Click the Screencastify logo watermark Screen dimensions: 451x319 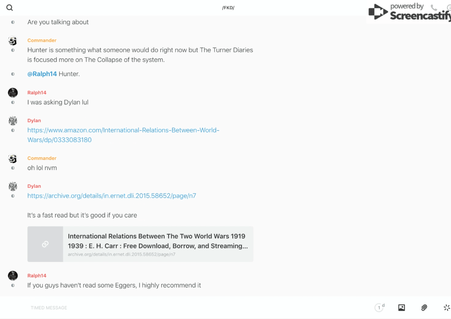409,12
